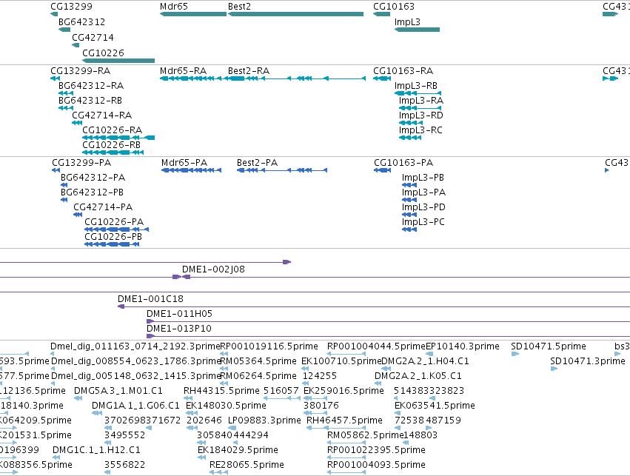Select the EK100710.5prime EST label

coord(341,361)
